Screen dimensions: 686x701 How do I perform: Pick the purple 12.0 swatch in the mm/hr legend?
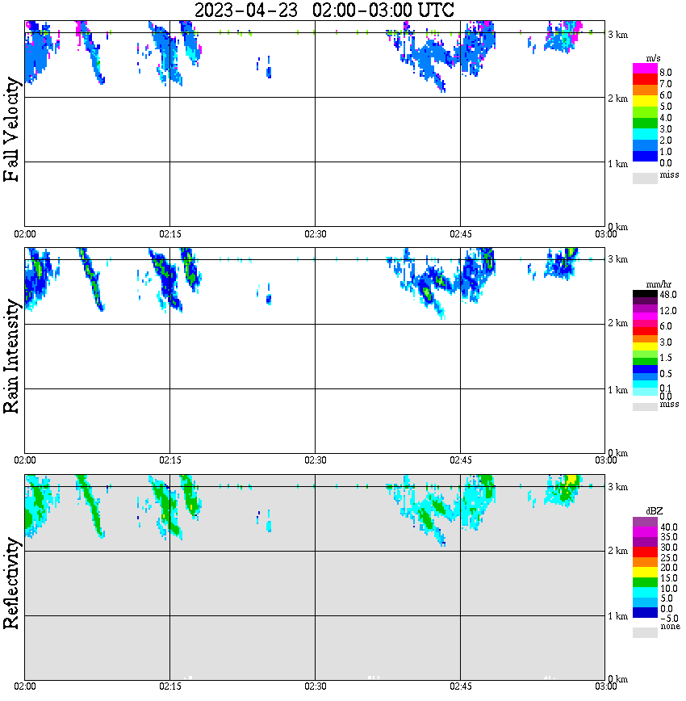click(x=645, y=309)
